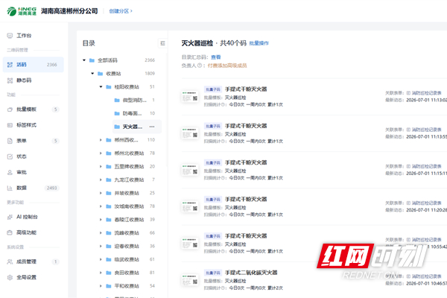Open the 标签样式 sidebar icon
The image size is (447, 298).
(10, 125)
